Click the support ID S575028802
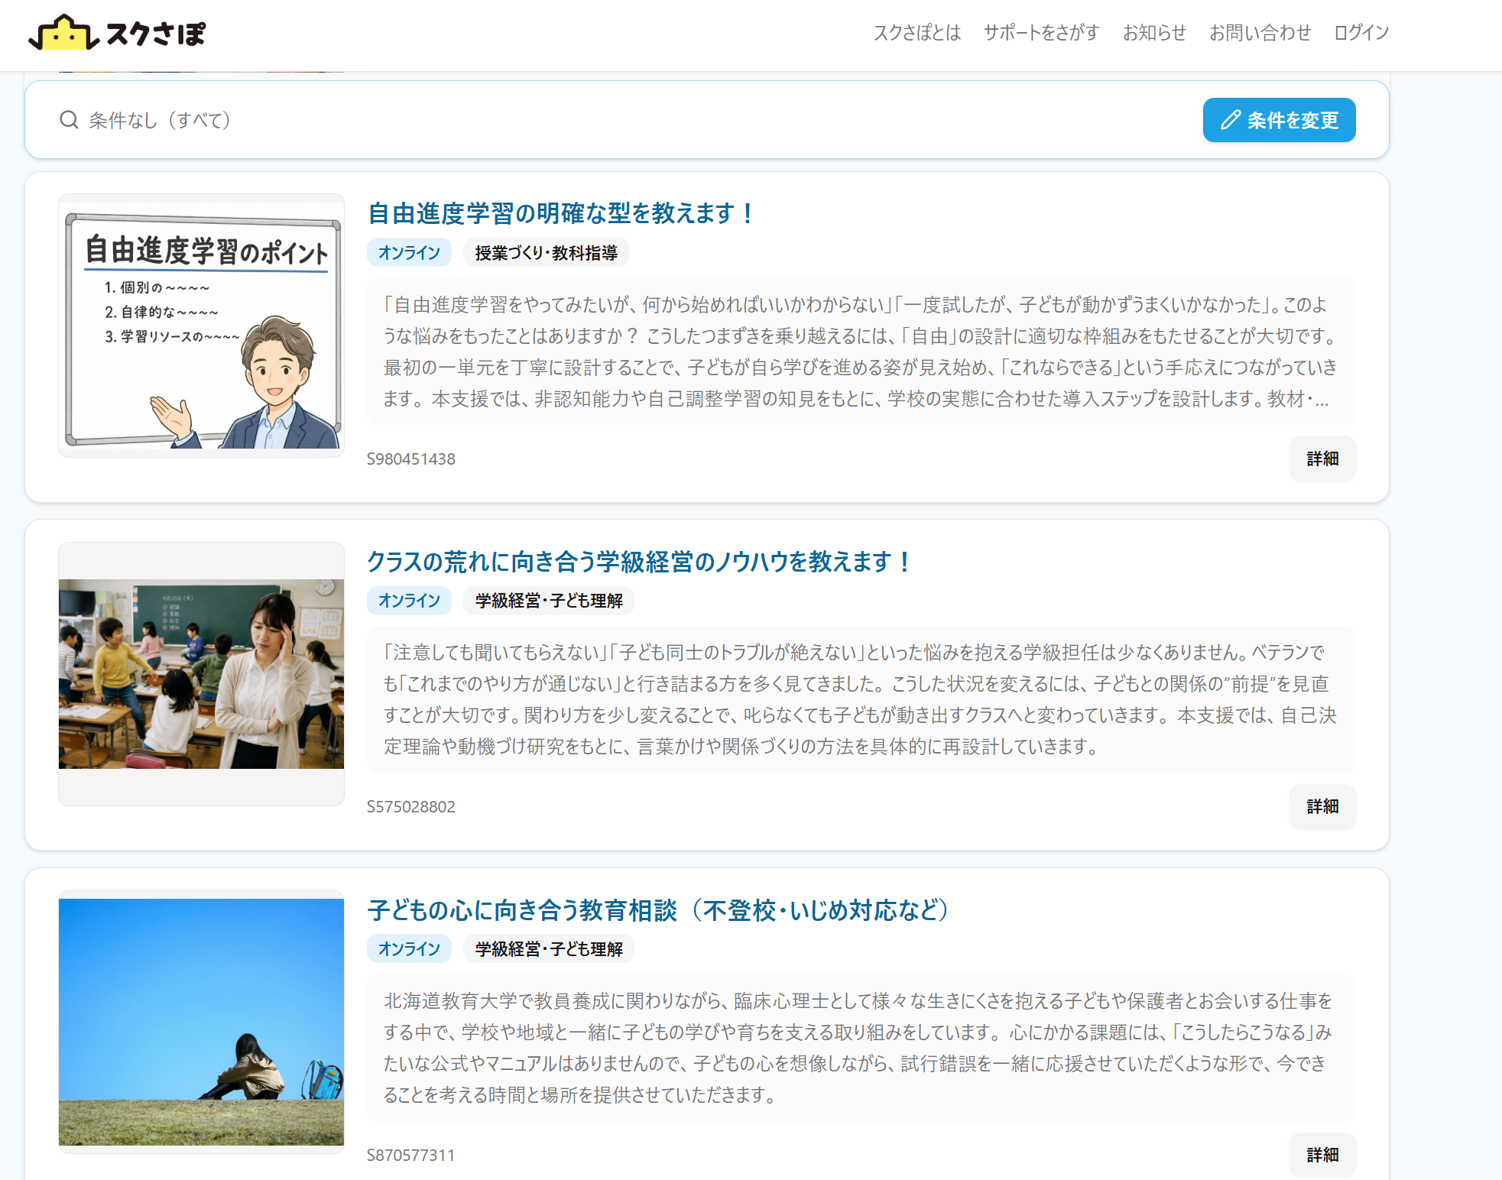 coord(411,807)
